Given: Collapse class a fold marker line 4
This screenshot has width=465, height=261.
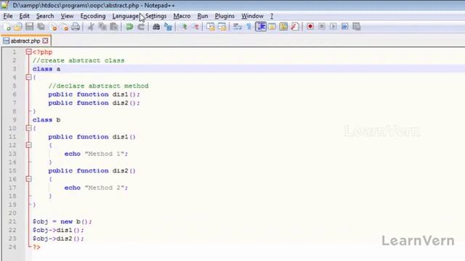Looking at the screenshot, I should pyautogui.click(x=28, y=78).
